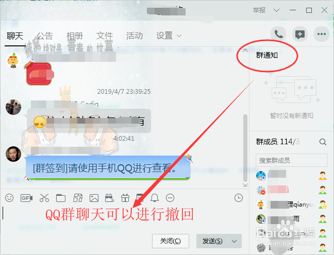Open circled dots more tools icon
This screenshot has height=255, width=334.
pos(170,198)
